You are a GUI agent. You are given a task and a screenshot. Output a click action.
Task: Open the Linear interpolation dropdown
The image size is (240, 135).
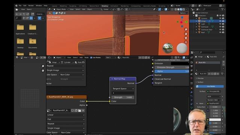(x=66, y=115)
